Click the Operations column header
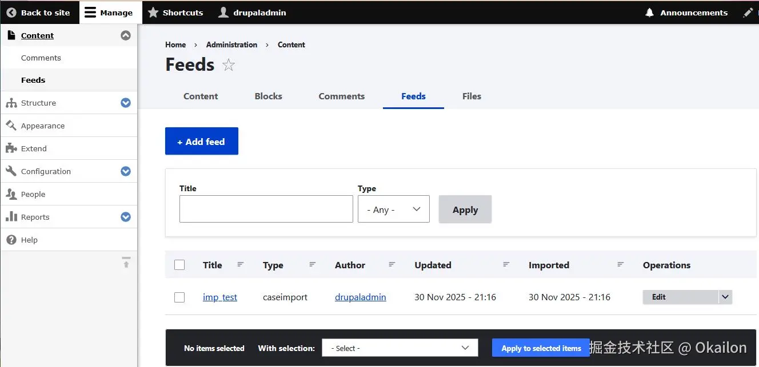 tap(666, 265)
